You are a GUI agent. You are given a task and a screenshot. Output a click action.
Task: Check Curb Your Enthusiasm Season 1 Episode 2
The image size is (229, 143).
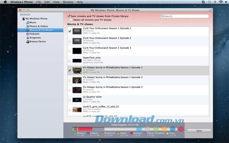pos(69,41)
